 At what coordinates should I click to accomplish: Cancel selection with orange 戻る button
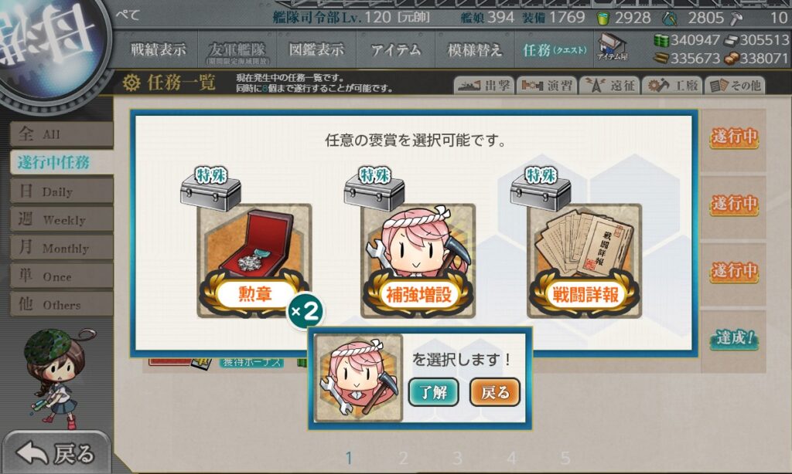pos(494,392)
